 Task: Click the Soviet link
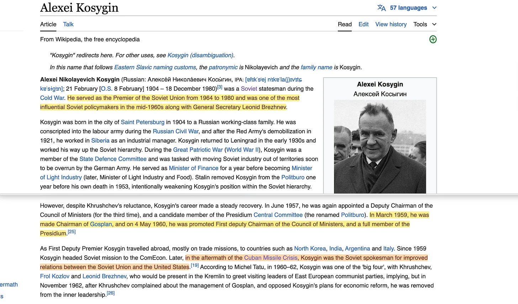[249, 89]
